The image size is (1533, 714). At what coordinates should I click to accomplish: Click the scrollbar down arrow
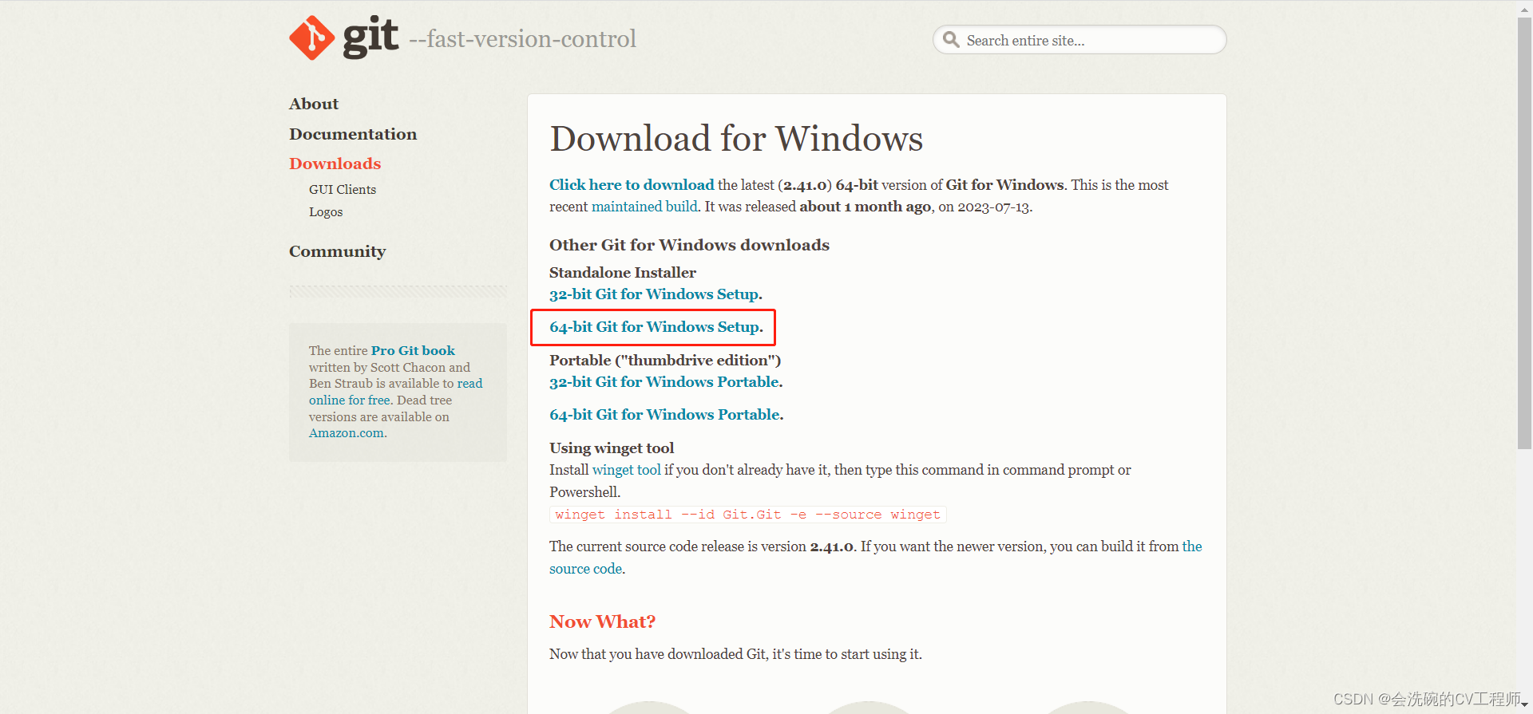(1524, 706)
